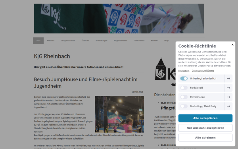Open the JumpHouse trampoline photo
238x149 pixels.
(x=119, y=114)
